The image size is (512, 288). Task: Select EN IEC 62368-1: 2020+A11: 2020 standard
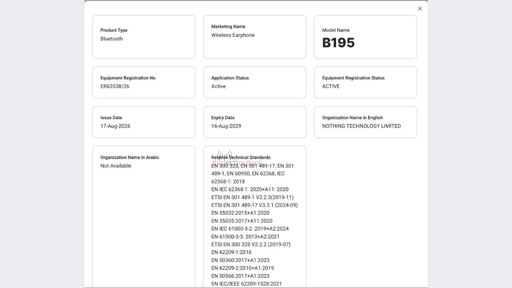[250, 189]
